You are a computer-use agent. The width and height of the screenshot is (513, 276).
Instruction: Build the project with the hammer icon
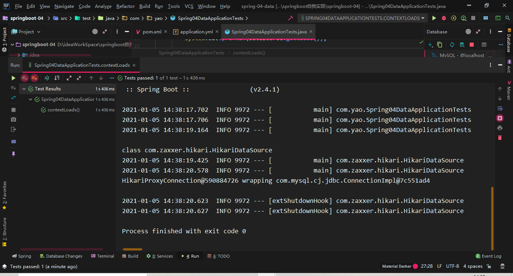pyautogui.click(x=290, y=18)
